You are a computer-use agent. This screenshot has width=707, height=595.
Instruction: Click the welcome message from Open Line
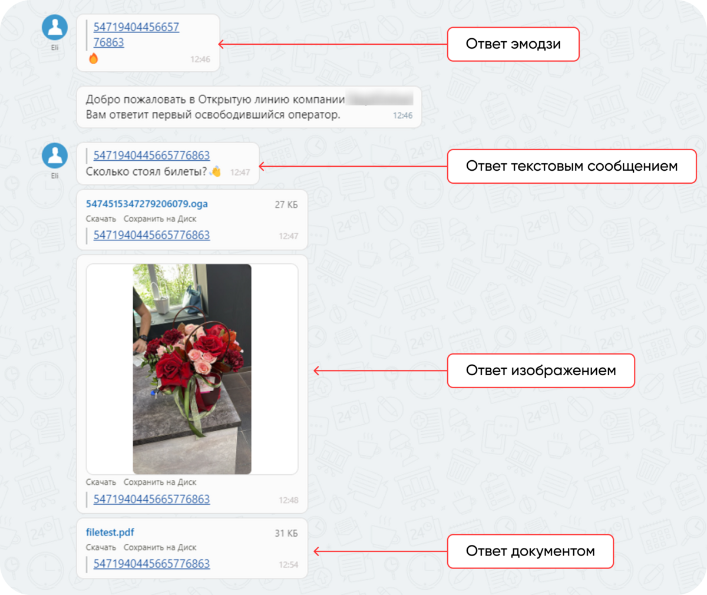click(x=249, y=107)
